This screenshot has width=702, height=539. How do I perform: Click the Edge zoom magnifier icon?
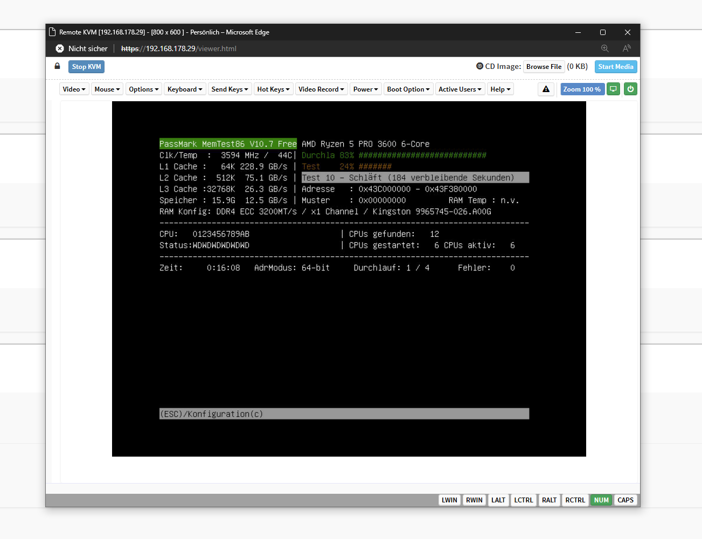605,48
